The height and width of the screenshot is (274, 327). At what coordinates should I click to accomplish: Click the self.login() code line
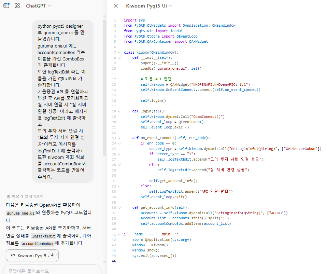coord(153,100)
